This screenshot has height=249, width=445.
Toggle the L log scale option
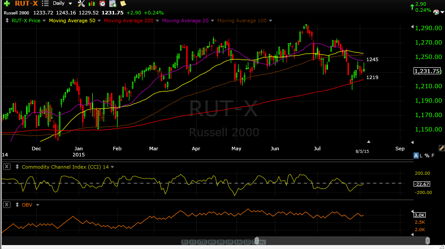(x=421, y=156)
